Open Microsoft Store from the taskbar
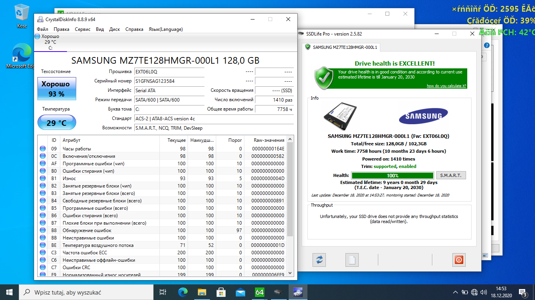Viewport: 535px width, 300px height. coord(221,292)
